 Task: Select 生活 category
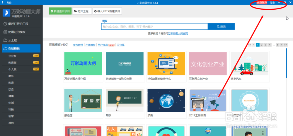[x=11, y=103]
